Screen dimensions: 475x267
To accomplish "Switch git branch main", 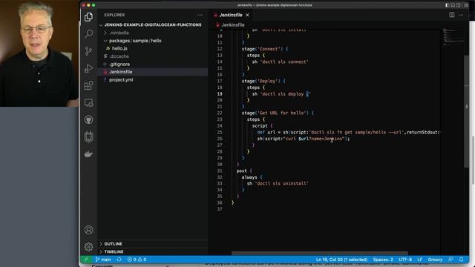I will (103, 260).
